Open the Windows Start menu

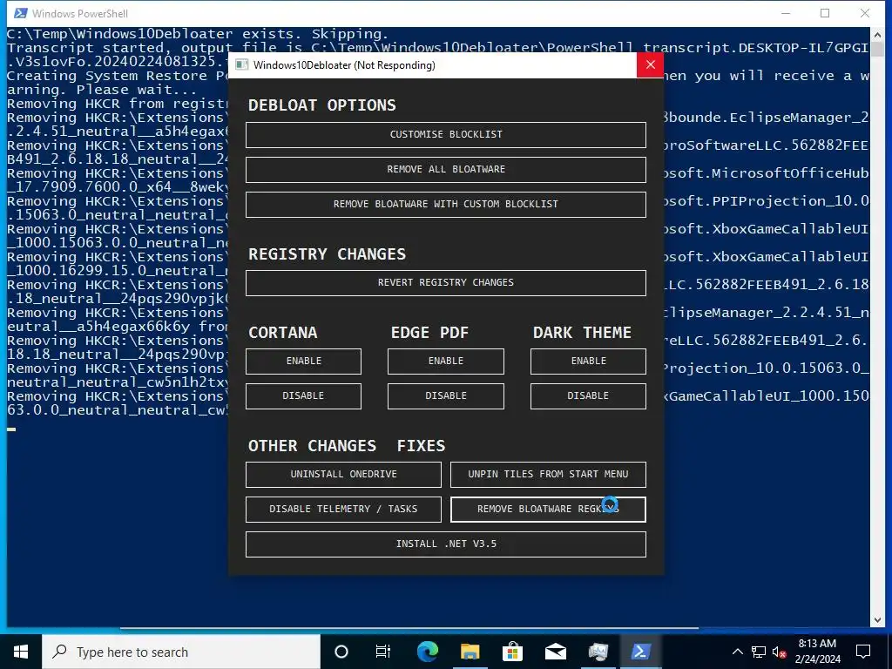tap(21, 652)
